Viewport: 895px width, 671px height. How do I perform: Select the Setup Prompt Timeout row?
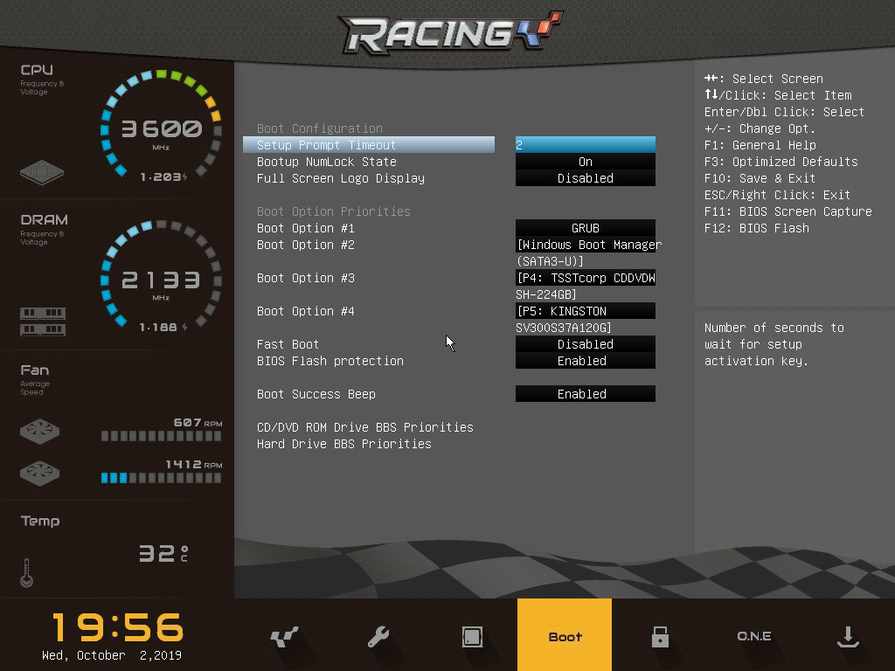[x=369, y=144]
